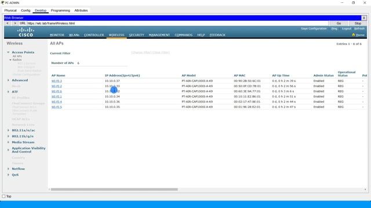
Task: Open the MONITOR menu
Action: click(57, 35)
